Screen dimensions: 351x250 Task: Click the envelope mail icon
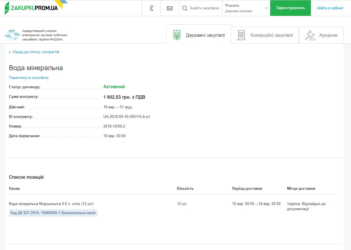click(170, 8)
